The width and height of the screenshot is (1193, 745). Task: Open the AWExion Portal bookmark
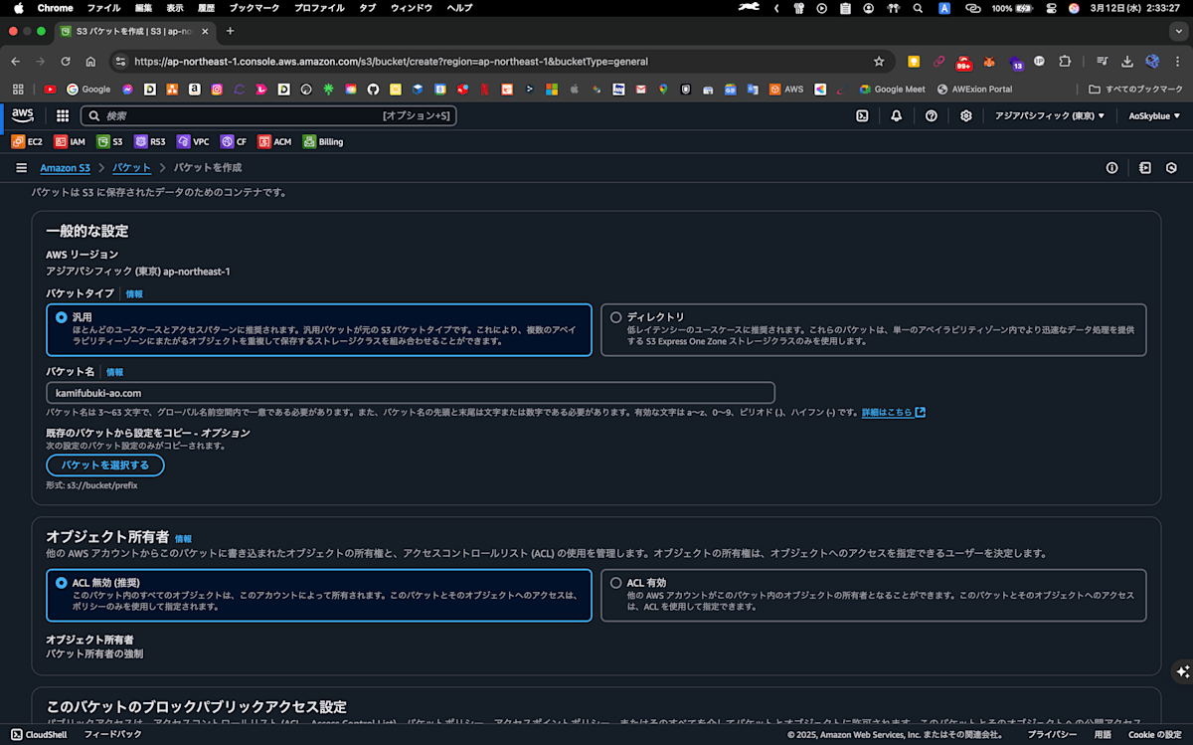(x=974, y=90)
